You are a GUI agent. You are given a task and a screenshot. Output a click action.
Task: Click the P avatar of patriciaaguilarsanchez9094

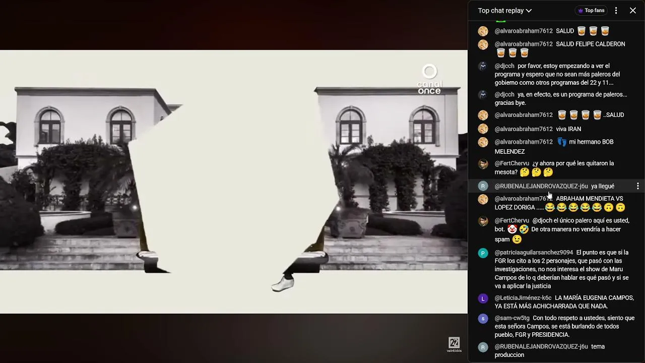point(483,253)
